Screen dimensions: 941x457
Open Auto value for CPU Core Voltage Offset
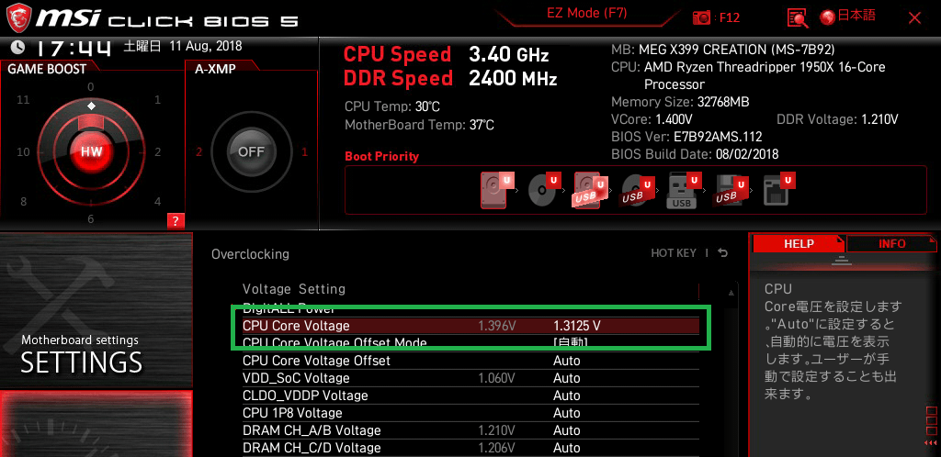point(566,361)
